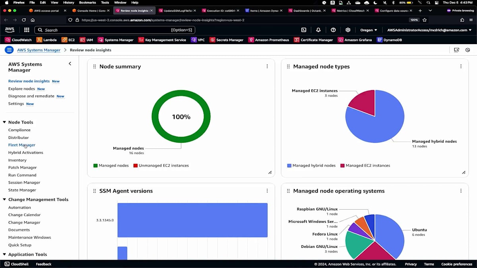This screenshot has width=477, height=268.
Task: Click the Node summary resize corner icon
Action: click(x=270, y=172)
